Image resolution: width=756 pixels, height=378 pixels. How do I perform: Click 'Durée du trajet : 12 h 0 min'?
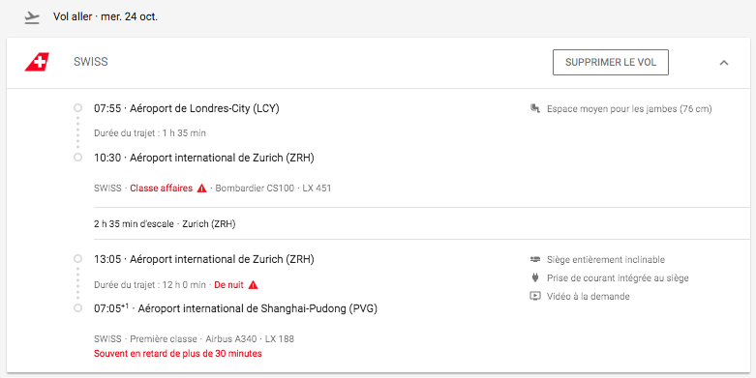pos(150,284)
